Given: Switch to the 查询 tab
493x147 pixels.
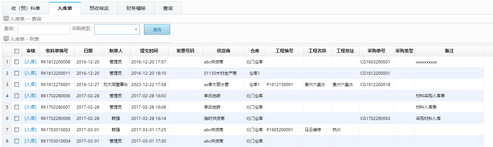Looking at the screenshot, I should [168, 8].
